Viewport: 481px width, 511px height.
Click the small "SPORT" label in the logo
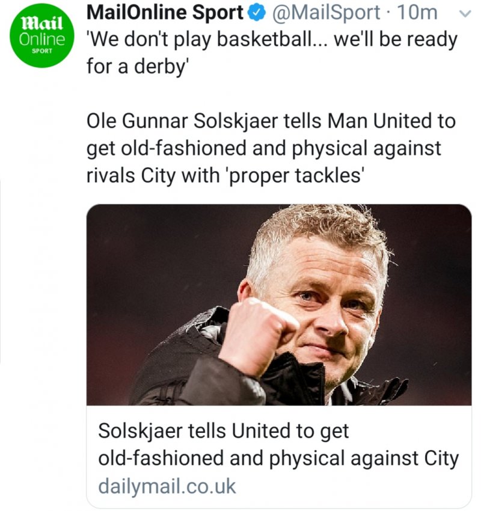41,51
